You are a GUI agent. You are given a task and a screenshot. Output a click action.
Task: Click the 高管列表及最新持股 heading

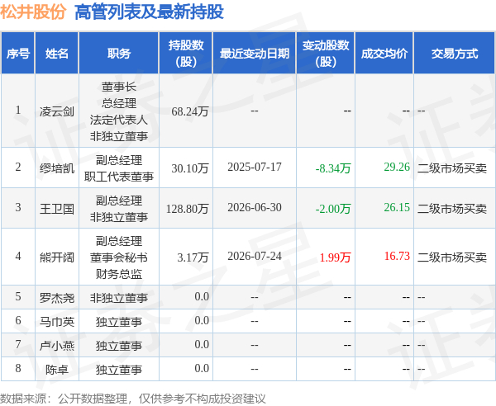pos(149,12)
